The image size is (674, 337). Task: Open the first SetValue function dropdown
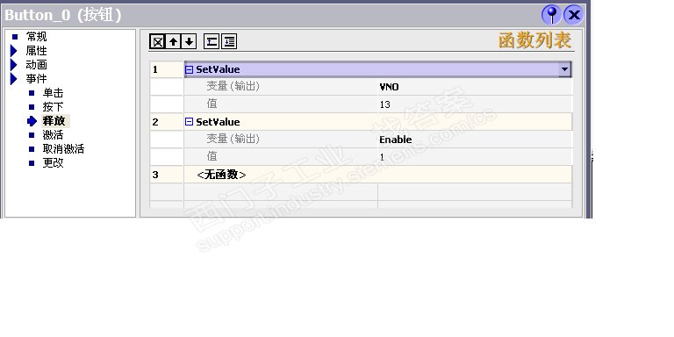point(564,69)
